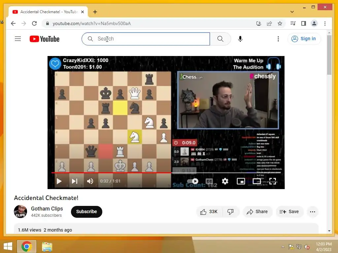The width and height of the screenshot is (338, 253).
Task: Click the heart icon in the video overlay
Action: pyautogui.click(x=55, y=64)
